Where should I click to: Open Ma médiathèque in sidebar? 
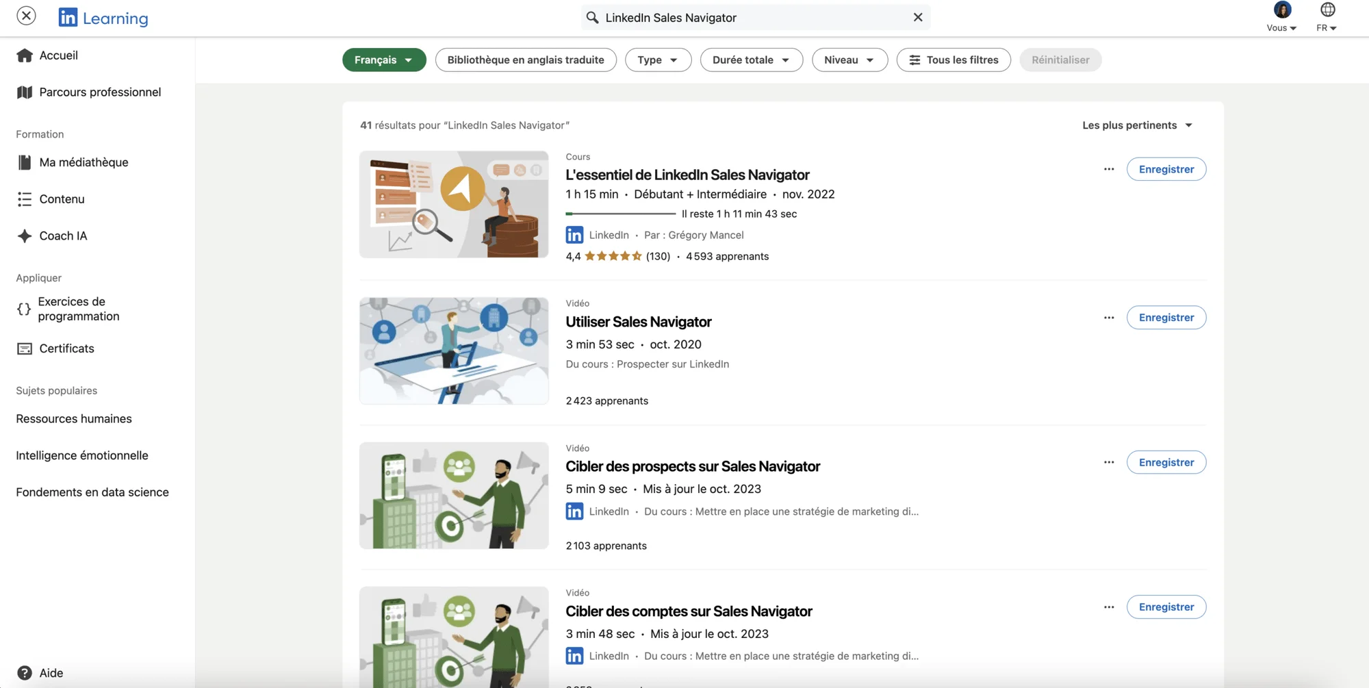tap(73, 162)
